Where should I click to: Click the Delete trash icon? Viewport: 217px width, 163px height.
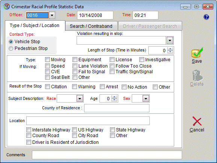point(197,75)
